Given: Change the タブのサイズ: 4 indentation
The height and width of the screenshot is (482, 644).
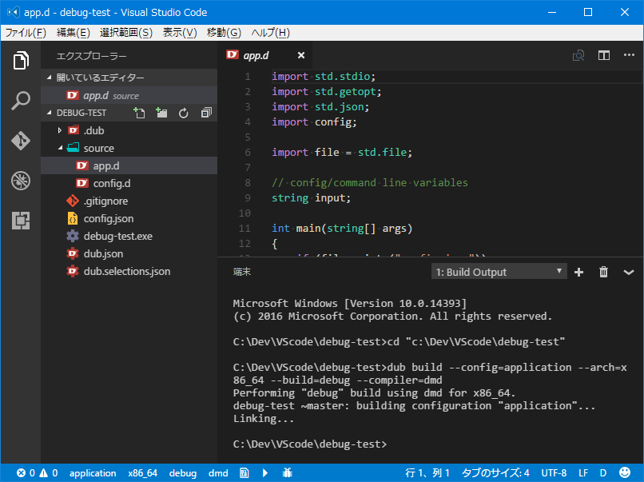Looking at the screenshot, I should click(495, 473).
